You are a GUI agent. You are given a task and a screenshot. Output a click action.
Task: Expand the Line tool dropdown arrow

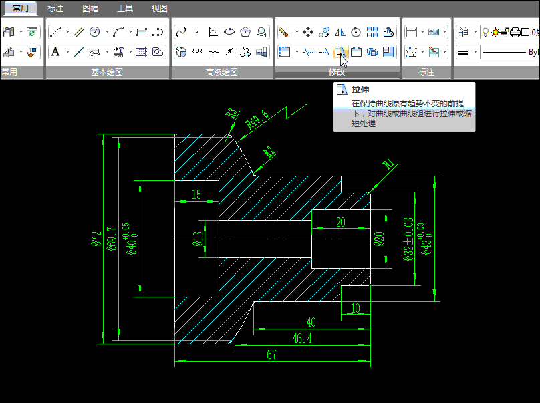[67, 32]
